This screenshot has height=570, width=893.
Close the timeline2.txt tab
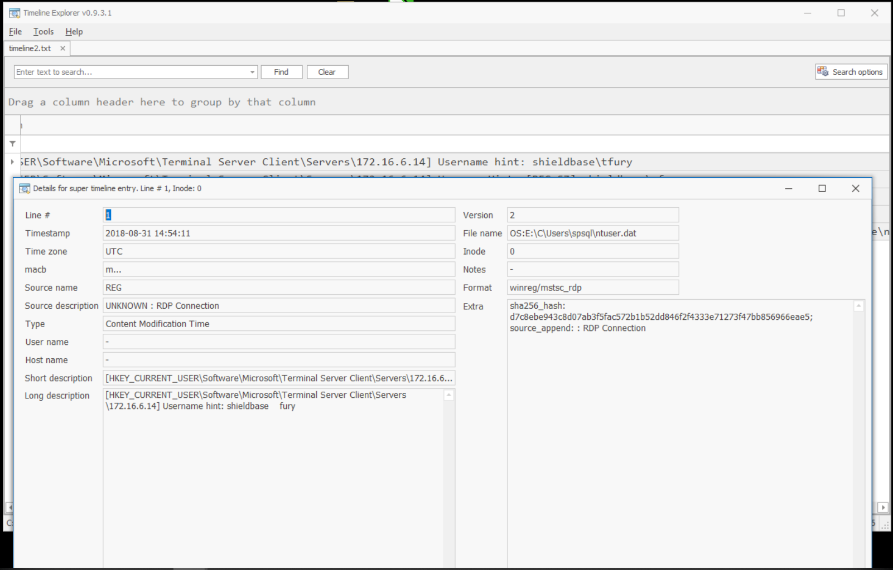pyautogui.click(x=62, y=48)
